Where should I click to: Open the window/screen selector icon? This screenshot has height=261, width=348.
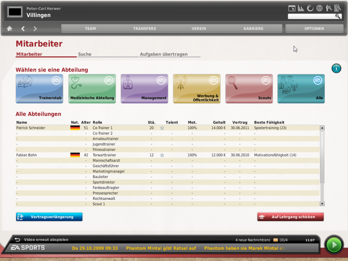click(x=292, y=8)
